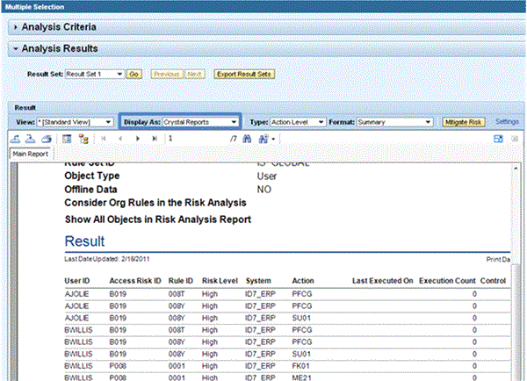Click the Next button
527x381 pixels.
pyautogui.click(x=195, y=75)
